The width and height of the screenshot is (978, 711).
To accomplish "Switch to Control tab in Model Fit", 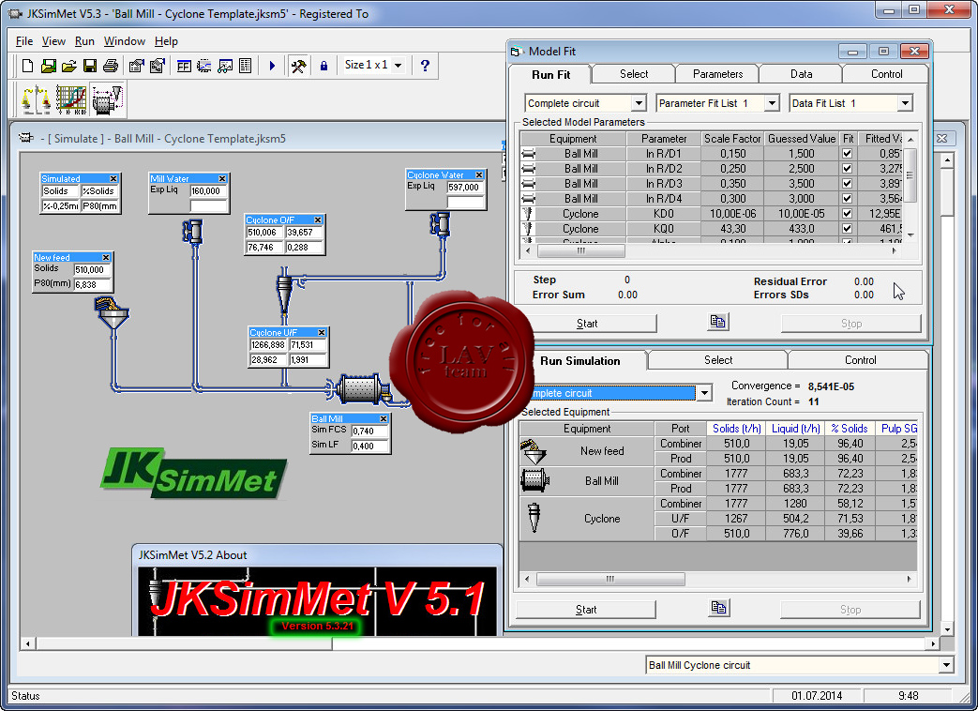I will pos(886,74).
